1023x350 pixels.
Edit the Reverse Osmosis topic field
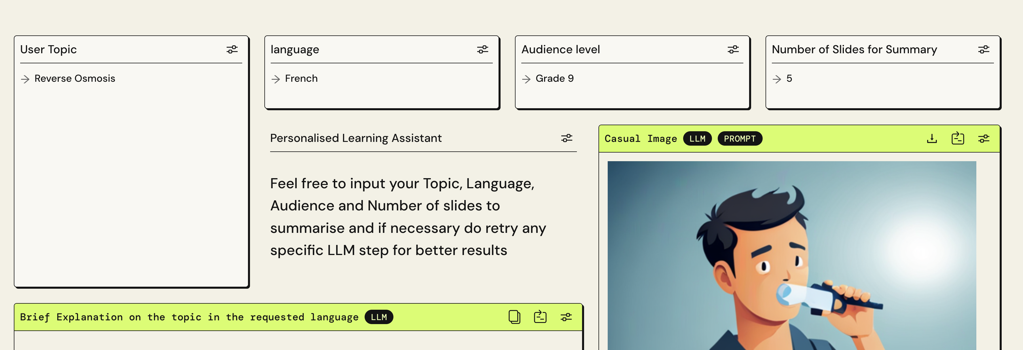point(75,79)
